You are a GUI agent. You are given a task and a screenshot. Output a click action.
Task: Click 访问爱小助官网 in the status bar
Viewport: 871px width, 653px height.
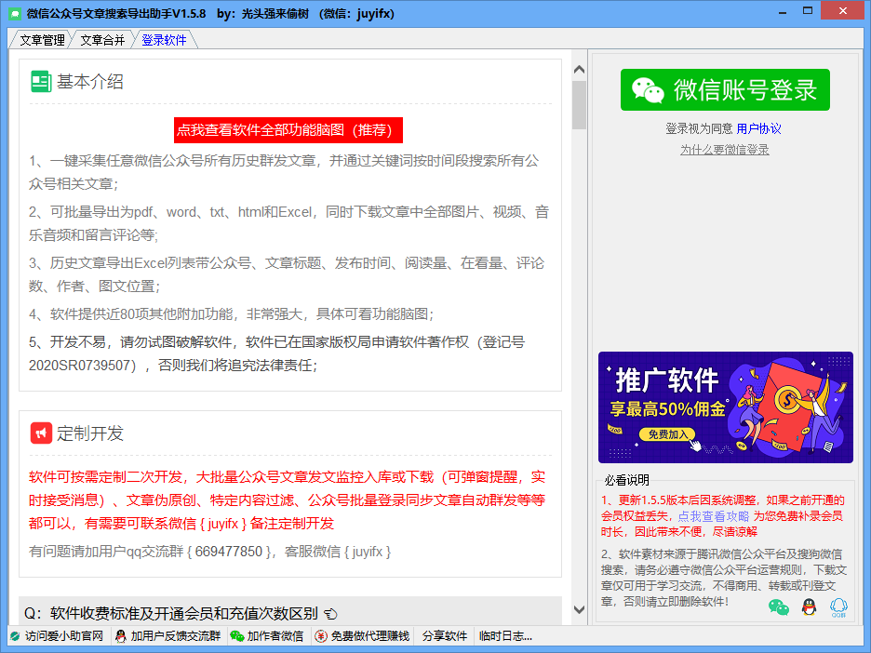point(59,635)
